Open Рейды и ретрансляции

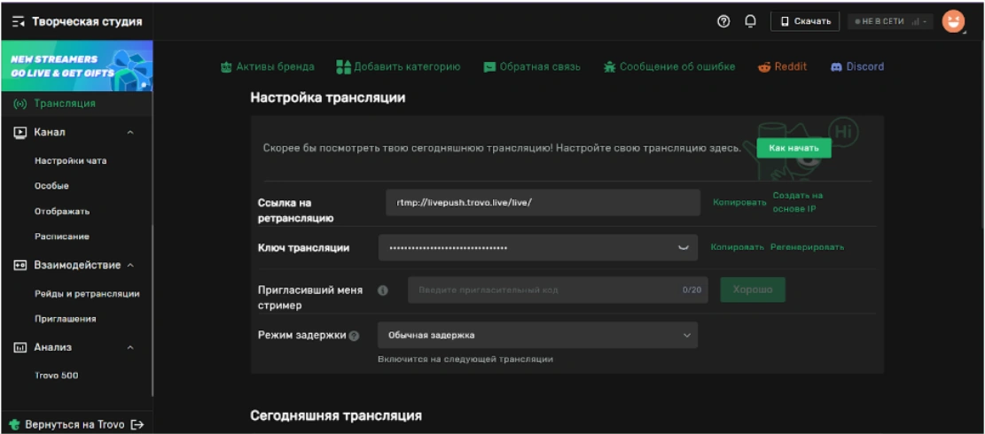[x=87, y=293]
